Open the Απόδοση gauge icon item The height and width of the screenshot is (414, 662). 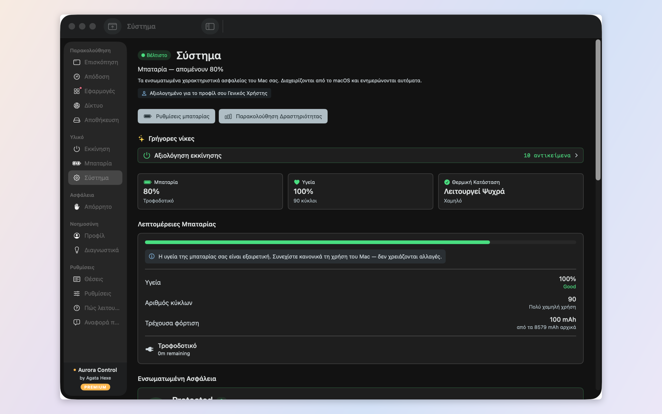77,77
